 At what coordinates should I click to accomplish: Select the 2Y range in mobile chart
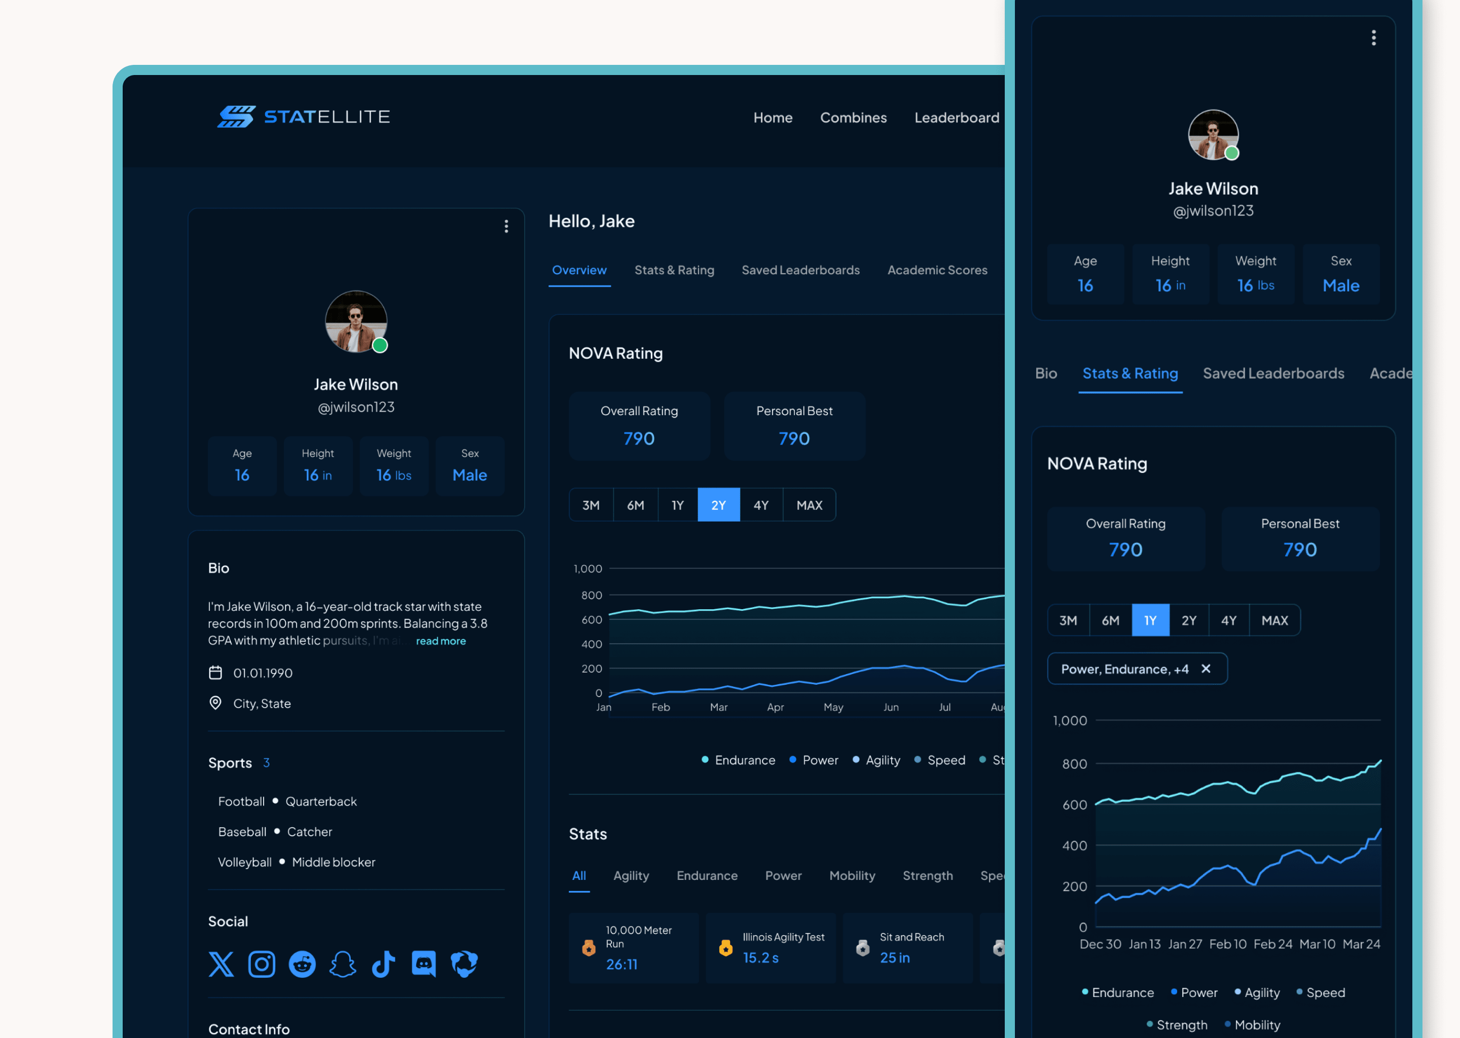[1189, 620]
